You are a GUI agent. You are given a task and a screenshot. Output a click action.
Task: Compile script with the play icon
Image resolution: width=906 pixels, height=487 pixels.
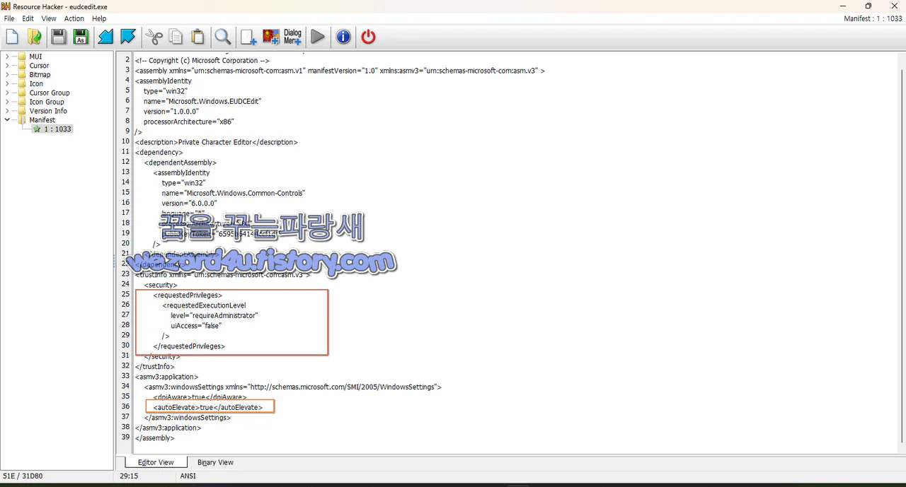click(x=318, y=37)
